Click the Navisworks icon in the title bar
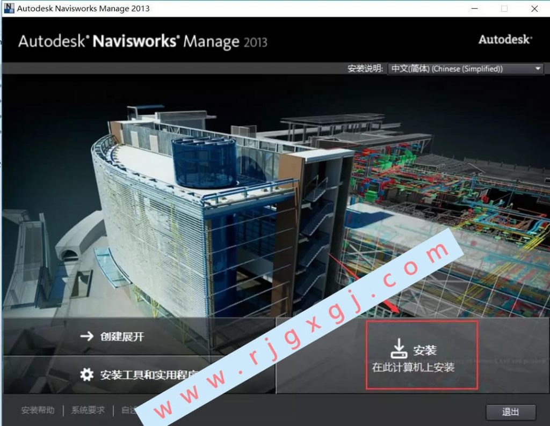550x426 pixels. tap(9, 8)
